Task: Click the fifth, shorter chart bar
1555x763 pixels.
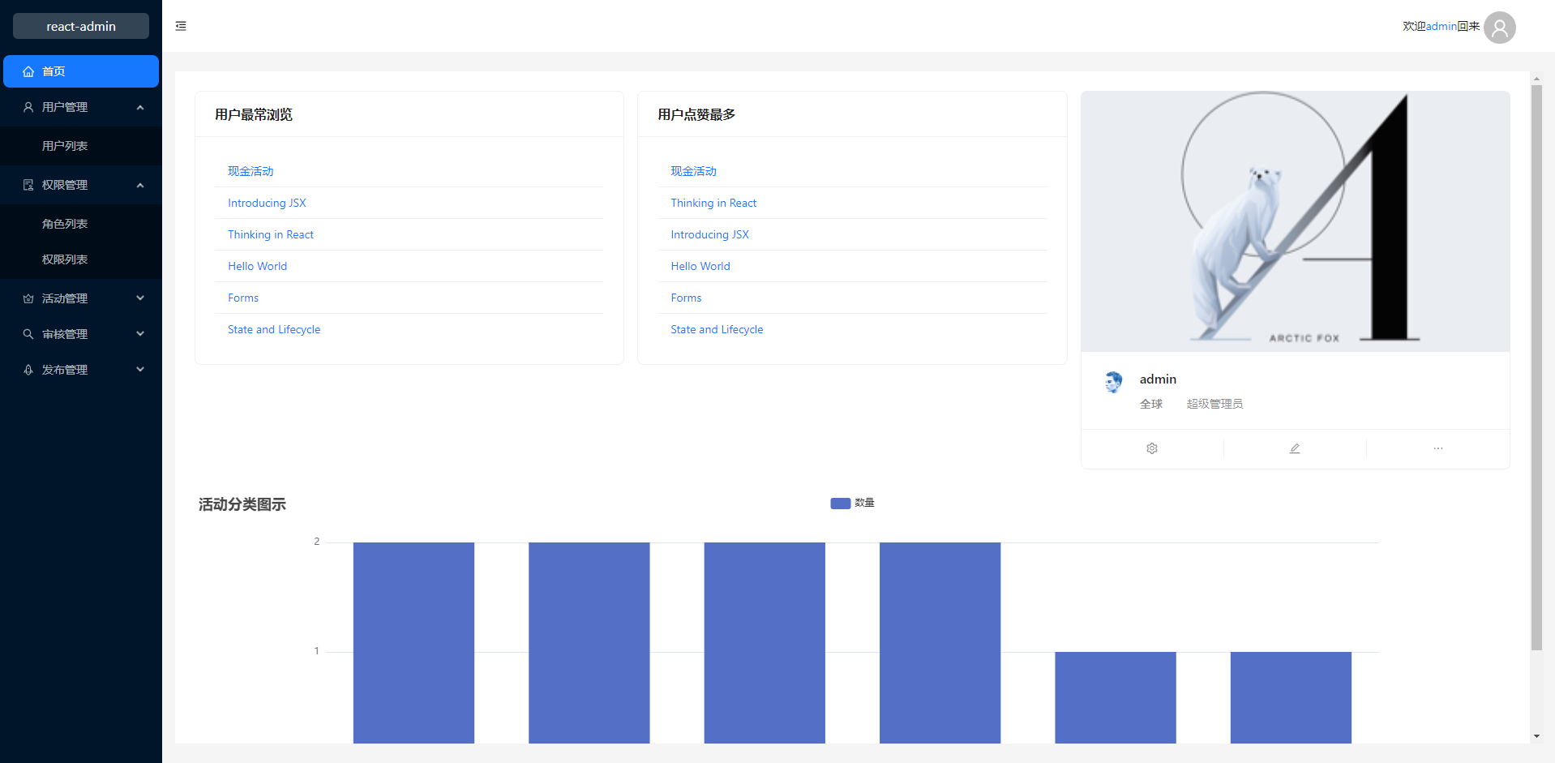Action: tap(1115, 697)
